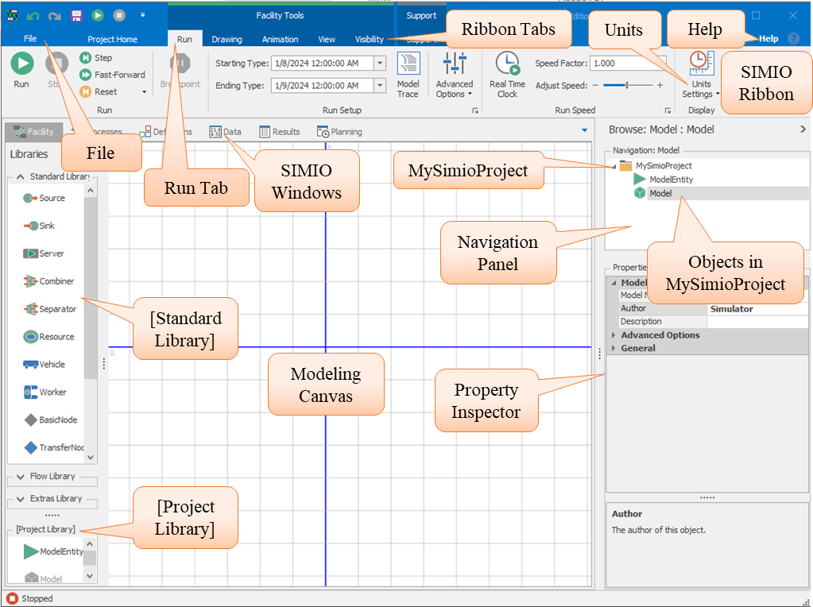Screen dimensions: 813x607
Task: Select the Separator object
Action: (x=50, y=309)
